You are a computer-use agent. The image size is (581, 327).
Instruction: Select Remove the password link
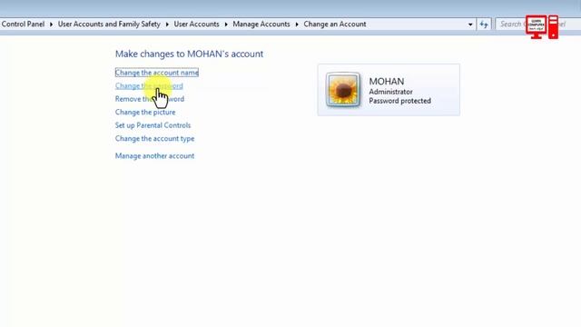coord(150,99)
